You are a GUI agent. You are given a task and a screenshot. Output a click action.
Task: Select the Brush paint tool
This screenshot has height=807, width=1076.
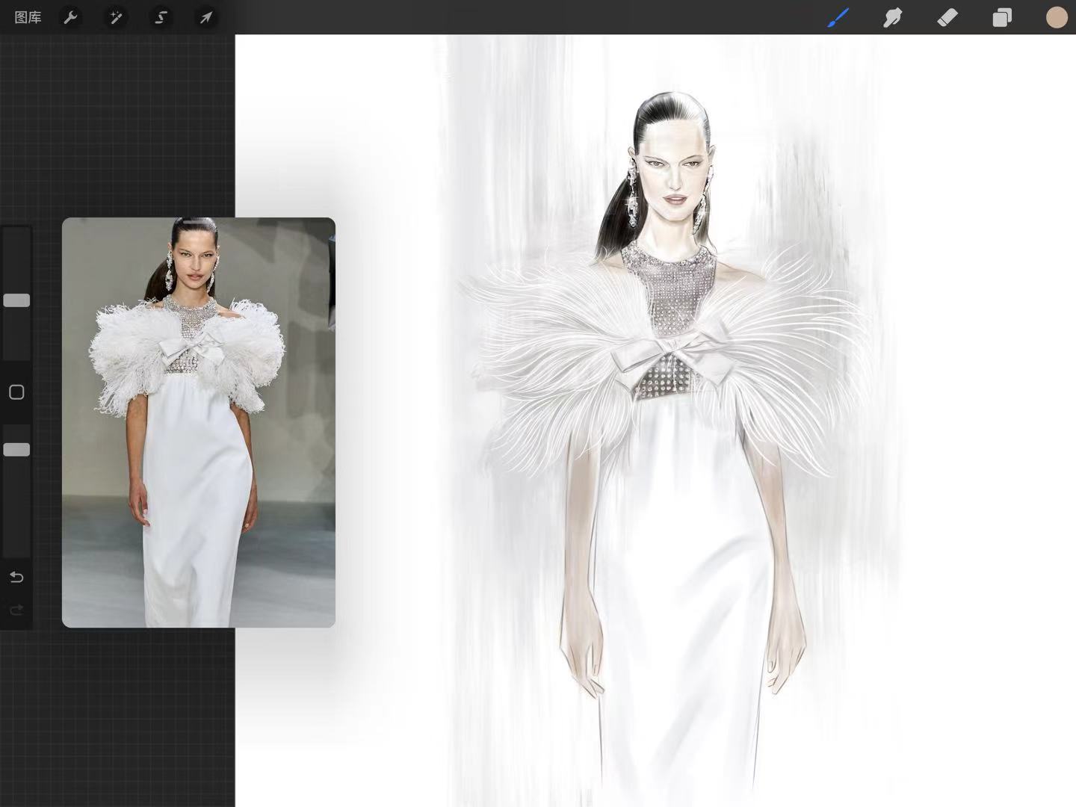point(838,17)
